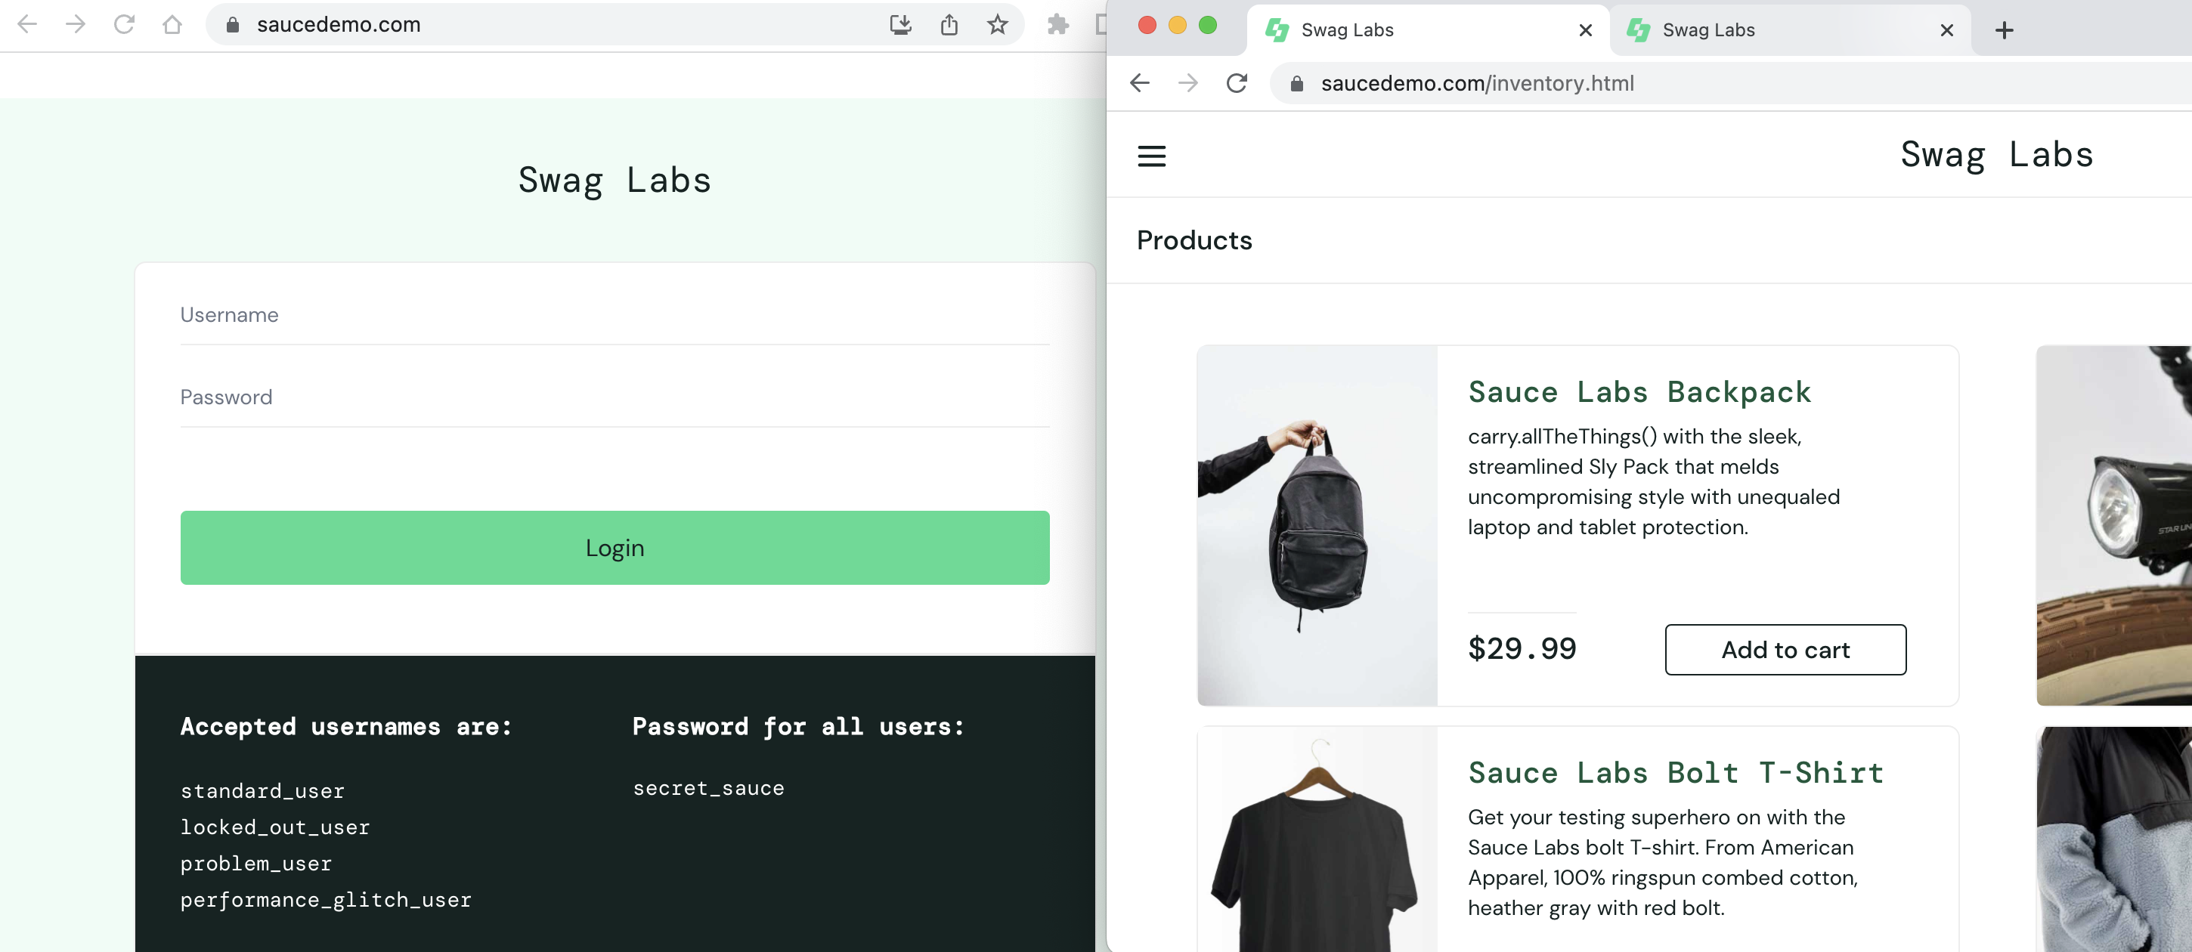Close the second Swag Labs tab
Image resolution: width=2192 pixels, height=952 pixels.
(x=1946, y=31)
